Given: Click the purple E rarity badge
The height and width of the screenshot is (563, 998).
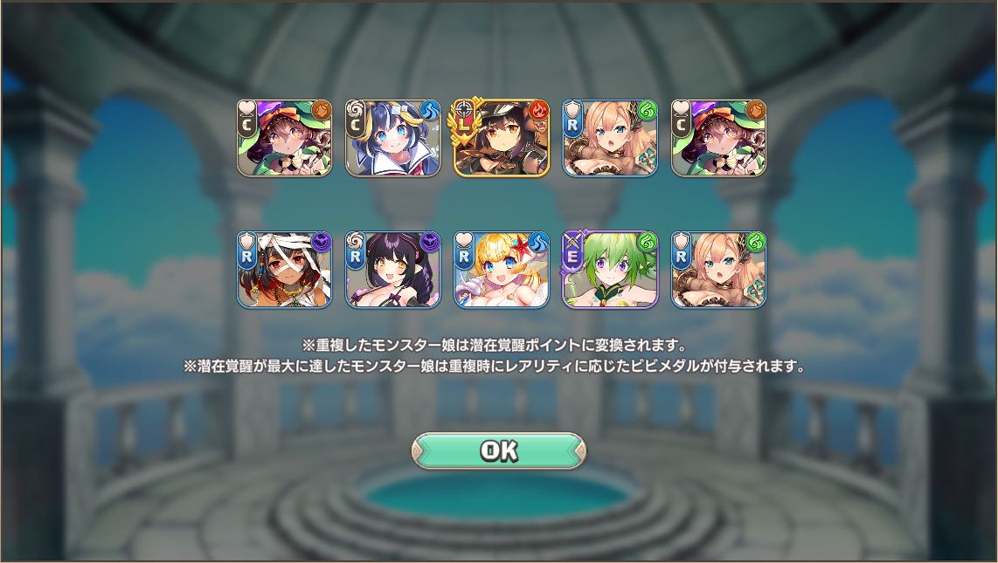Looking at the screenshot, I should 572,255.
